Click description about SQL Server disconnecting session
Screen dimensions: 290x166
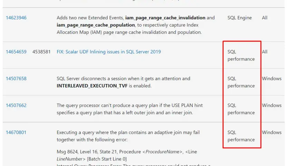(123, 82)
